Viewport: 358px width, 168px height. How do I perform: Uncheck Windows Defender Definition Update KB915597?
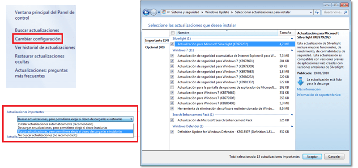(x=172, y=132)
